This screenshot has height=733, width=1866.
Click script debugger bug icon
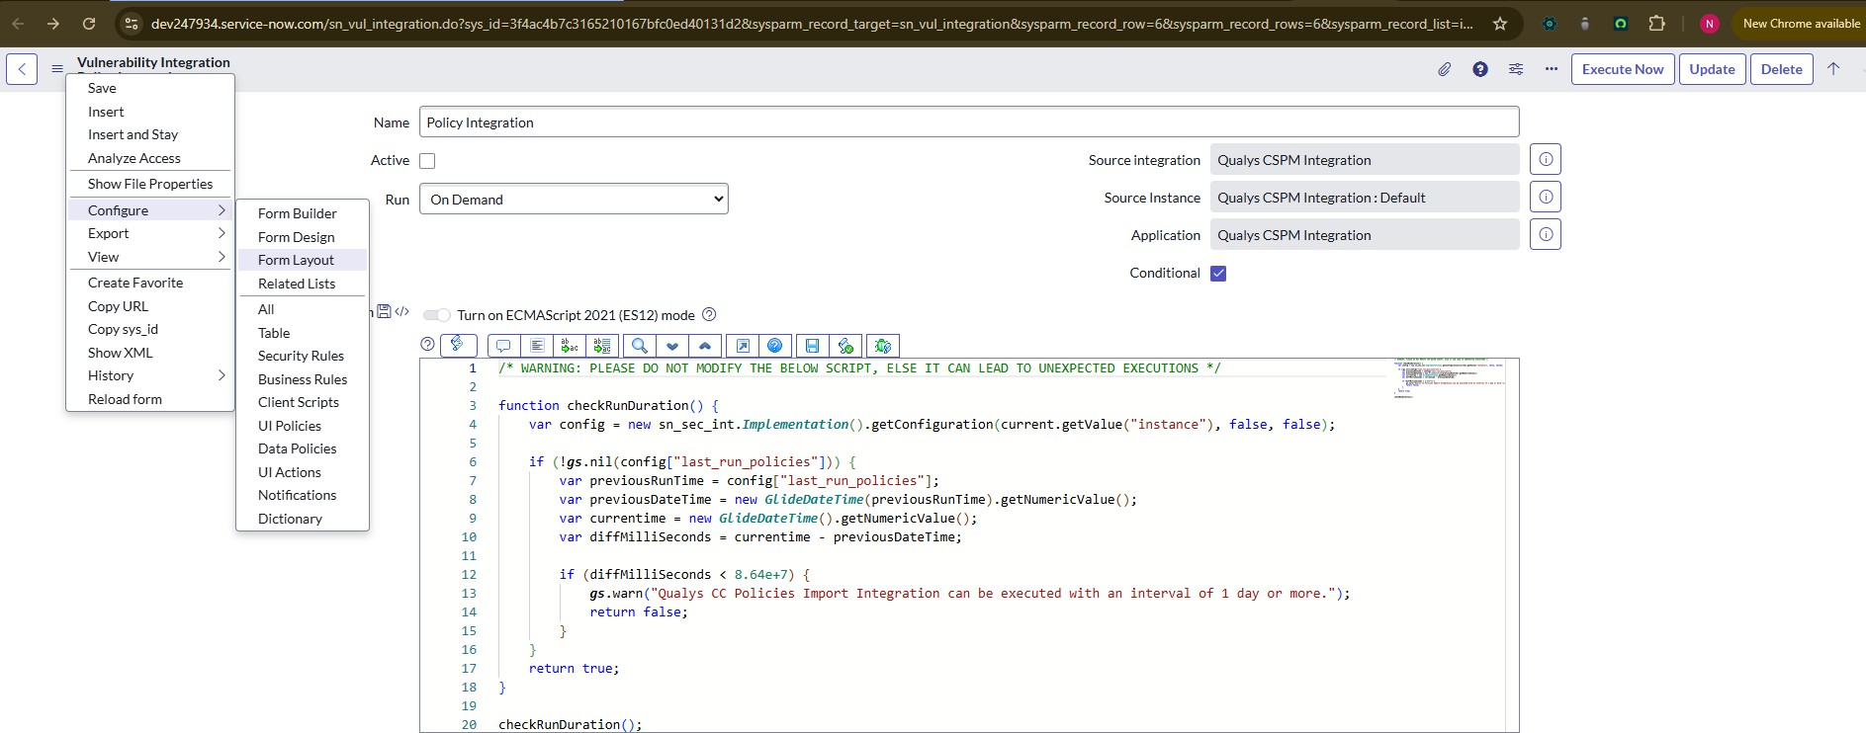click(x=883, y=346)
